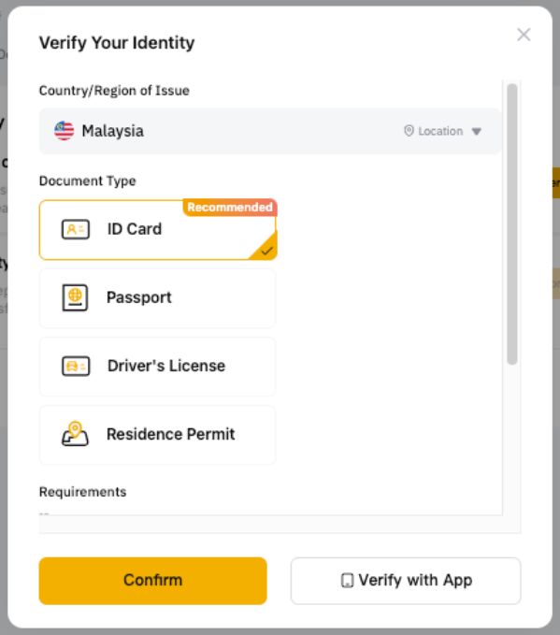Click the Malaysia country name
The width and height of the screenshot is (560, 635).
click(112, 131)
